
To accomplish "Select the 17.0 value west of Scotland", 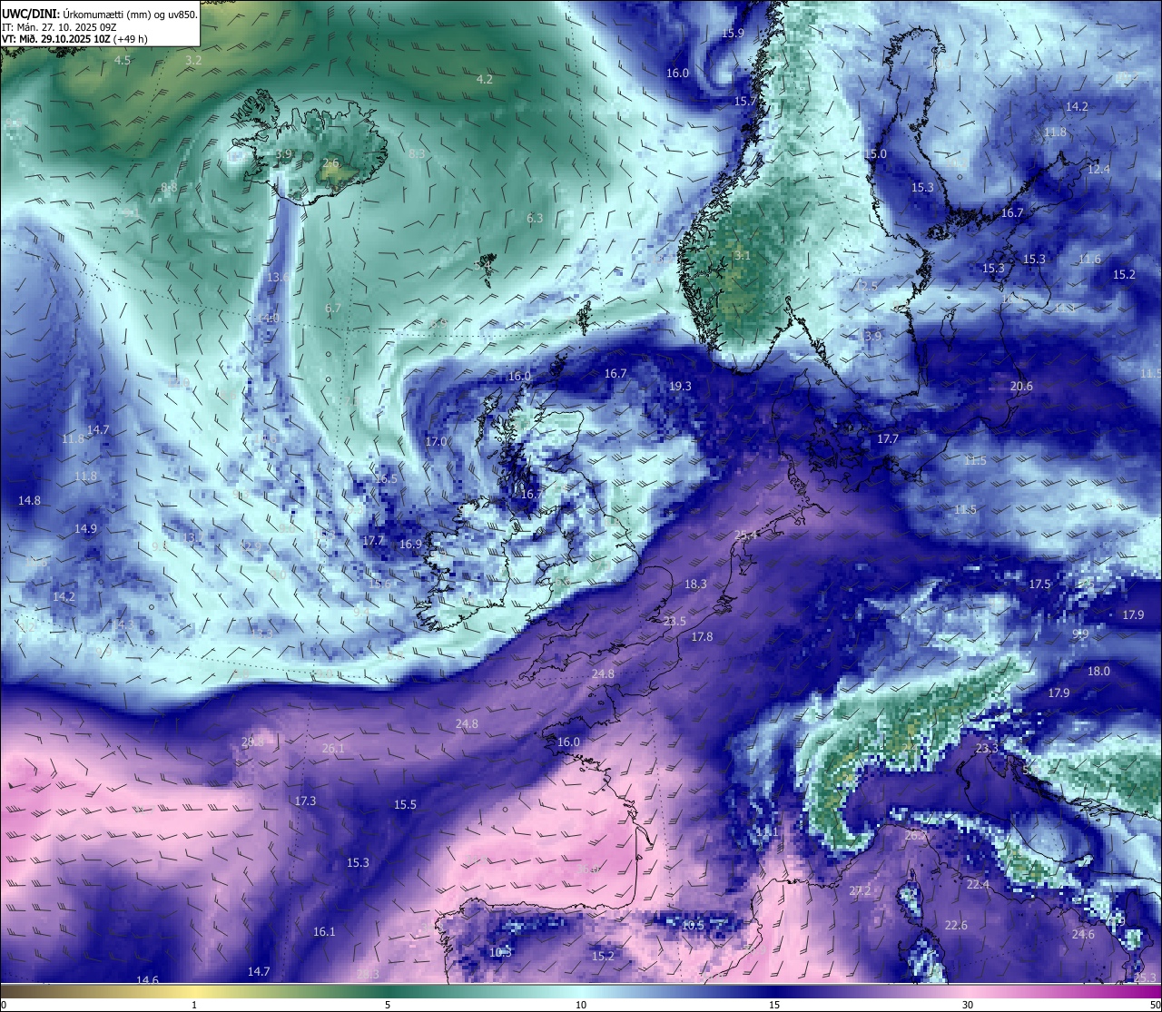I will [437, 441].
